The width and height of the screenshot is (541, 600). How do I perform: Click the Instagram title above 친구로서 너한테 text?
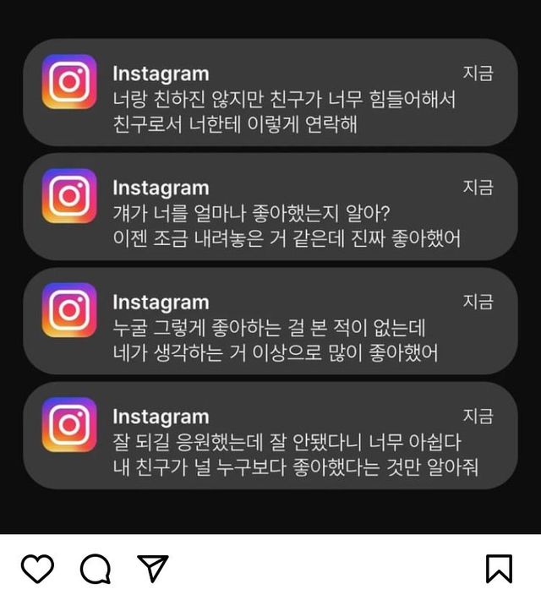[x=161, y=74]
